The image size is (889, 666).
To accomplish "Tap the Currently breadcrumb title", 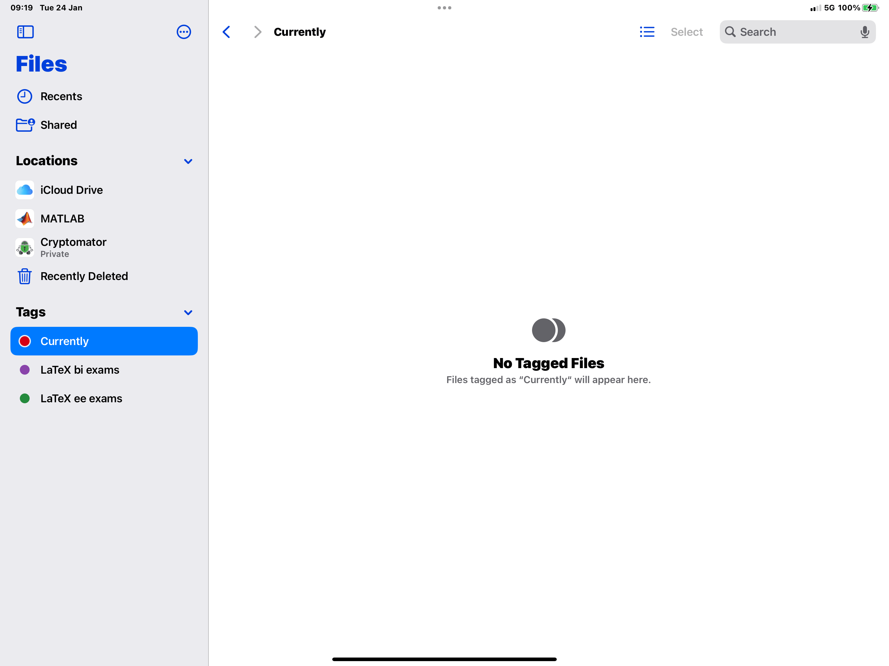I will coord(299,32).
